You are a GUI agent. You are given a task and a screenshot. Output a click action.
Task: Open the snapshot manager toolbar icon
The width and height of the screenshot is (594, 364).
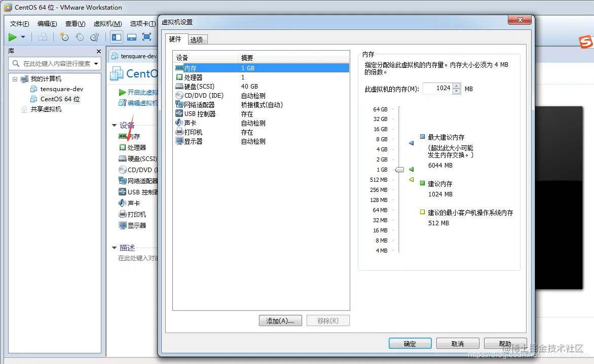point(95,37)
